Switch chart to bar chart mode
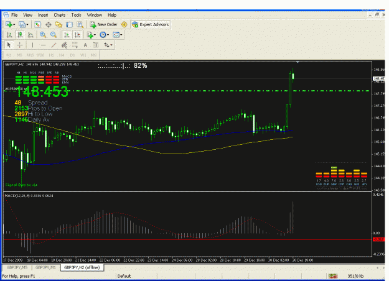Screen dimensions: 389x281 [9, 35]
